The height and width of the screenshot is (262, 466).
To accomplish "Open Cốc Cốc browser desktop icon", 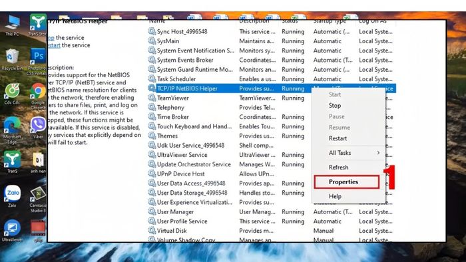I will [x=12, y=94].
